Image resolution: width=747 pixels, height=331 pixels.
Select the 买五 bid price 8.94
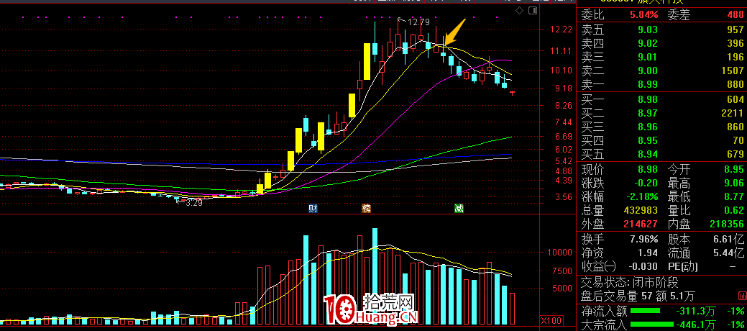(x=648, y=155)
